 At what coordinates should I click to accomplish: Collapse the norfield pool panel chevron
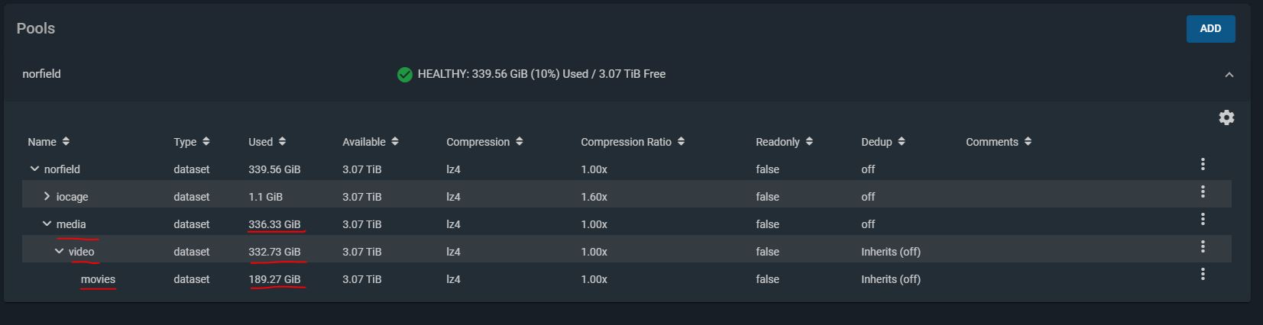[1229, 75]
